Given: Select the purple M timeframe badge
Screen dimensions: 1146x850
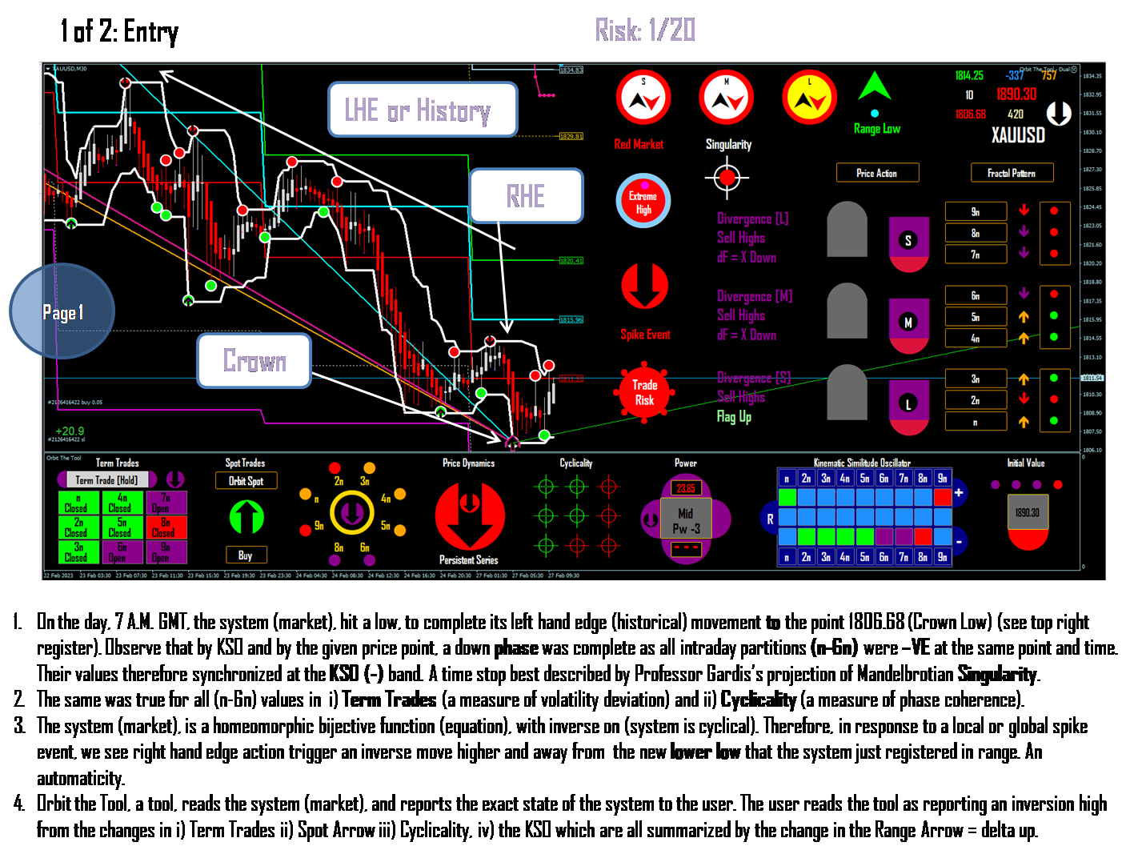Looking at the screenshot, I should pos(908,326).
